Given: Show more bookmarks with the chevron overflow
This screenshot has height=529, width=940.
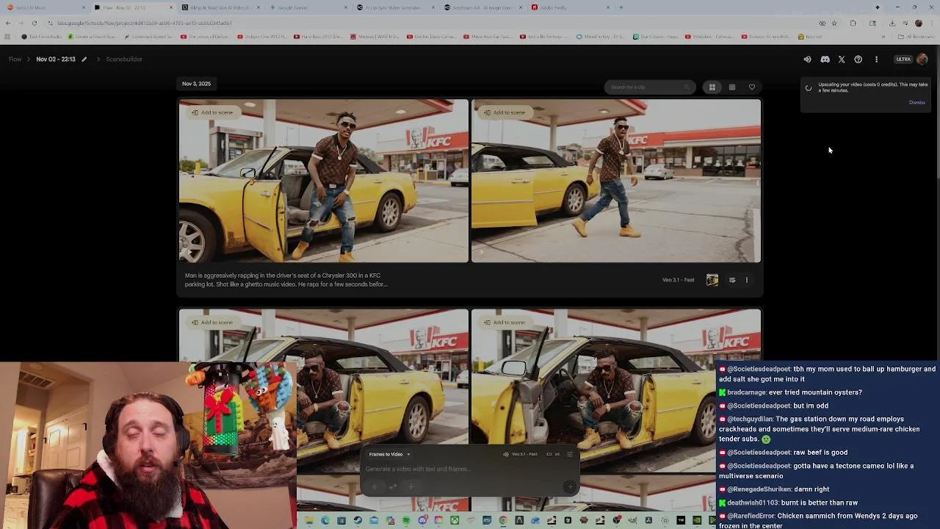Looking at the screenshot, I should (x=883, y=37).
